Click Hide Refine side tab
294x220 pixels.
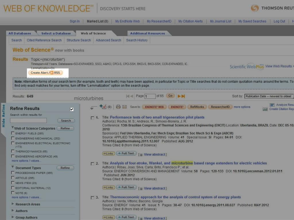[x=3, y=116]
